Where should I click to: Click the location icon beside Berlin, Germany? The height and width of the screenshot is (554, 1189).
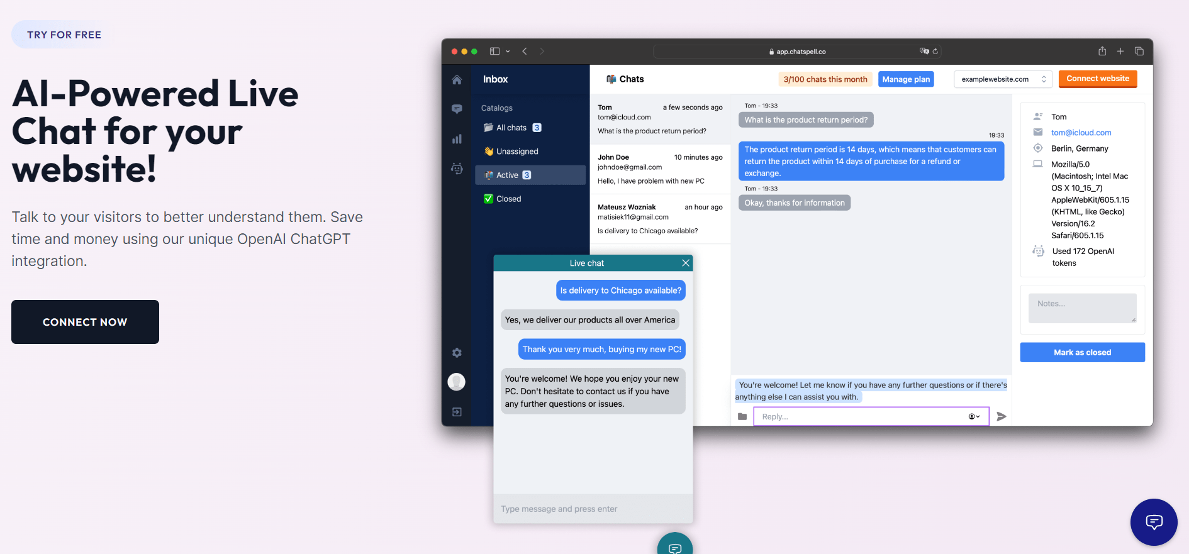(1038, 148)
